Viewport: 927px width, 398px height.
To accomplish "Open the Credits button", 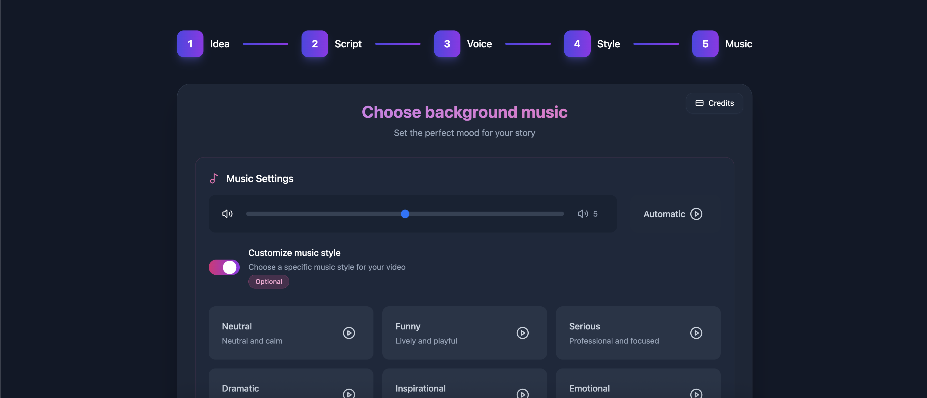I will tap(714, 103).
